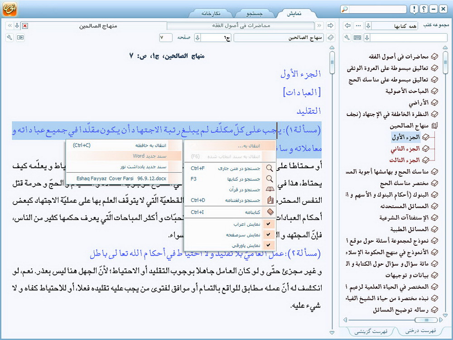Select الجزء الثالث tree node
The image size is (453, 340).
pyautogui.click(x=405, y=160)
